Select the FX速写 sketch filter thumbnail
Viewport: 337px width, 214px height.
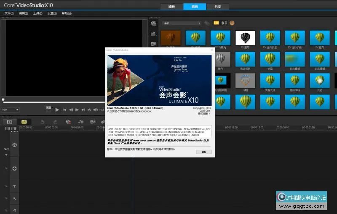click(245, 38)
